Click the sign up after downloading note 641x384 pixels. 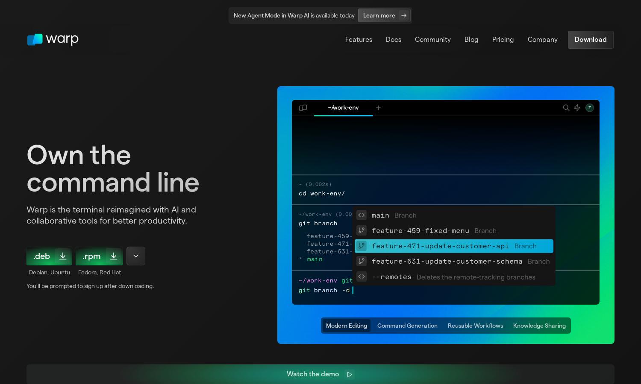pos(90,286)
